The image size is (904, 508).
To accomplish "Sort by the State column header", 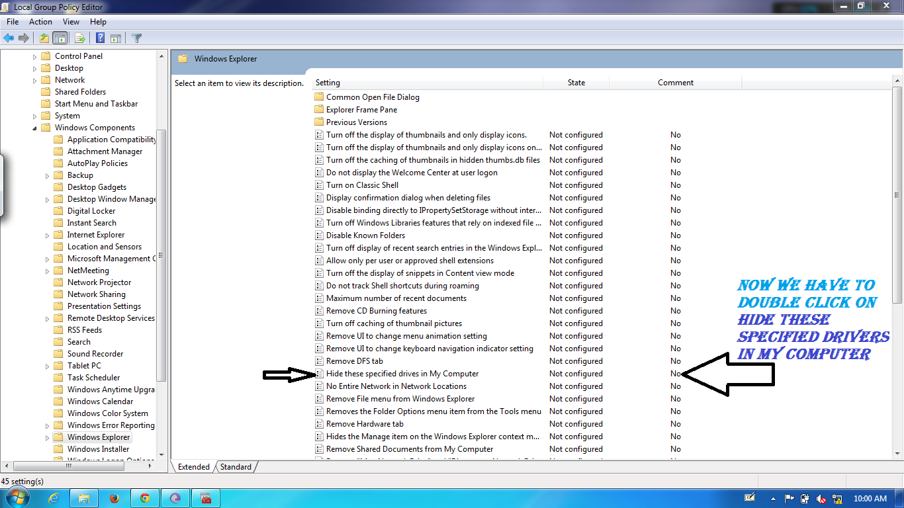I will 576,83.
